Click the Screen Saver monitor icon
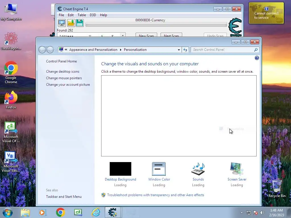Screen dimensions: 291x218 tap(237, 169)
